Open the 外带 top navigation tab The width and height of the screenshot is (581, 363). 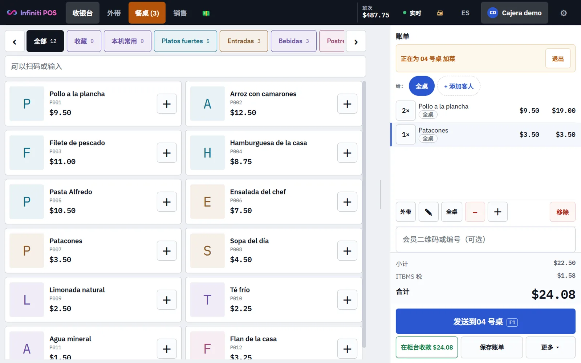coord(114,13)
